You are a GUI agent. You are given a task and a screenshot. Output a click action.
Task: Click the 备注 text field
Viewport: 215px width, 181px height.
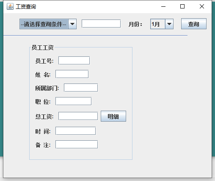77,144
